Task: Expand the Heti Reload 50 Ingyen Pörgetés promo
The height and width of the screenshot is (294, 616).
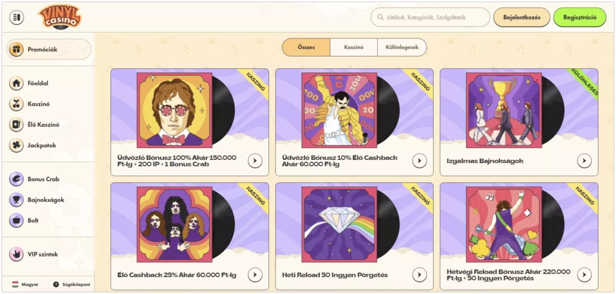Action: pyautogui.click(x=419, y=275)
